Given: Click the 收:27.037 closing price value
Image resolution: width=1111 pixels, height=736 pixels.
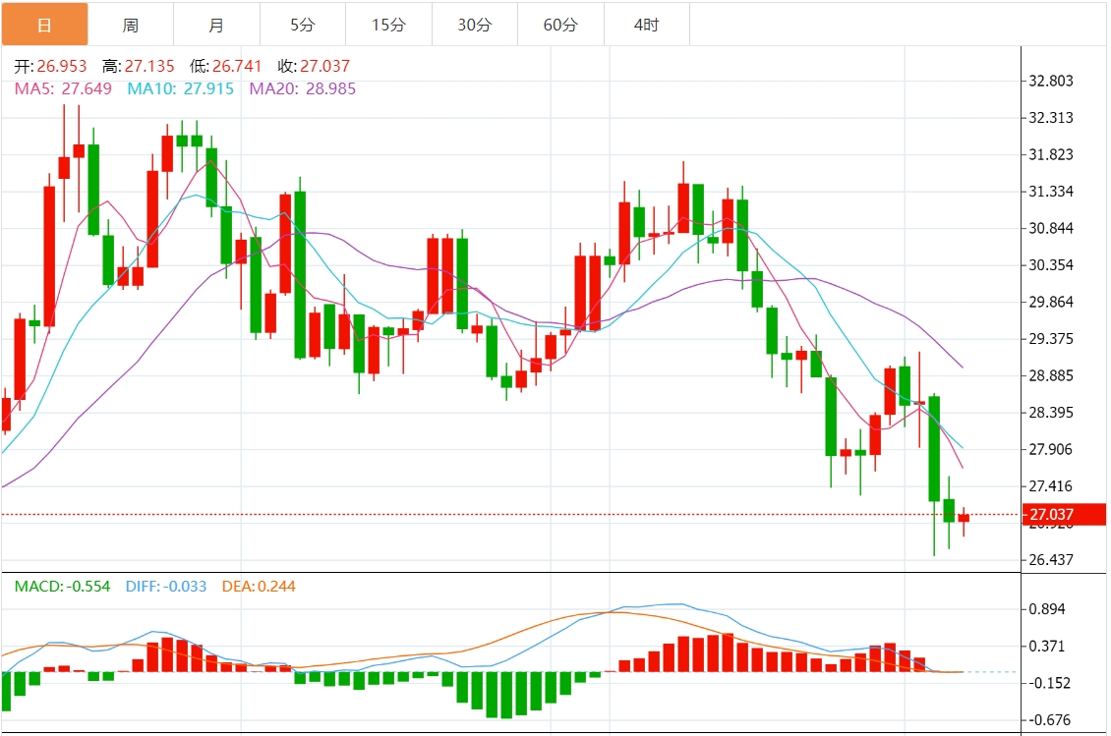Looking at the screenshot, I should coord(314,66).
